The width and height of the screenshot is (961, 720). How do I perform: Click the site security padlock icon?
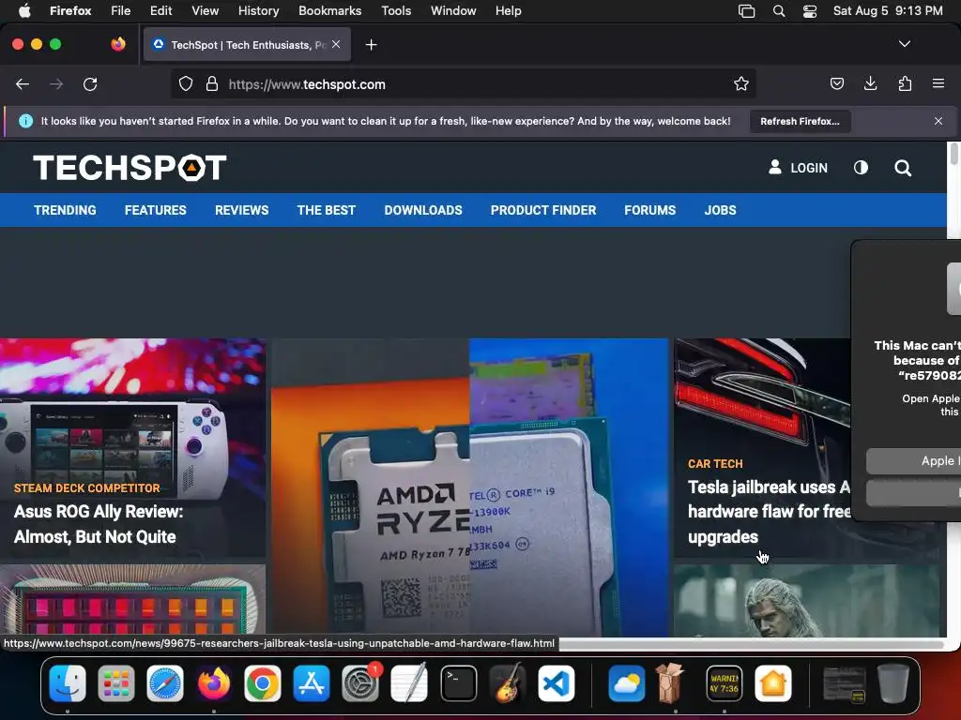(212, 83)
